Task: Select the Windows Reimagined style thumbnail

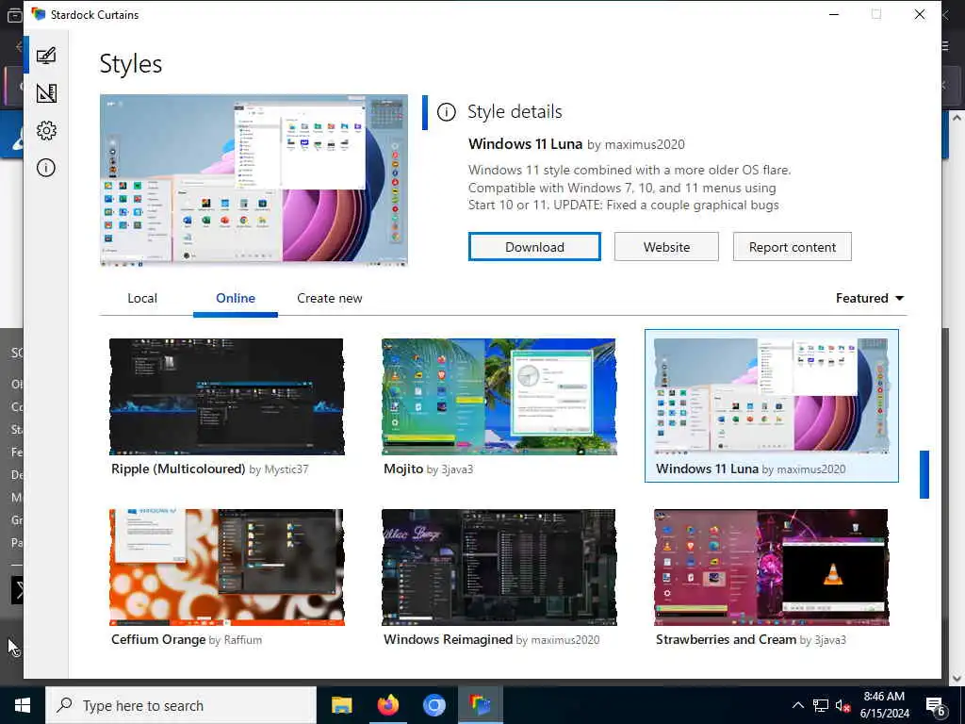Action: tap(499, 567)
